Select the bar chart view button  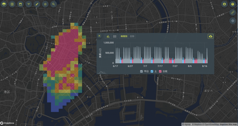tap(108, 36)
